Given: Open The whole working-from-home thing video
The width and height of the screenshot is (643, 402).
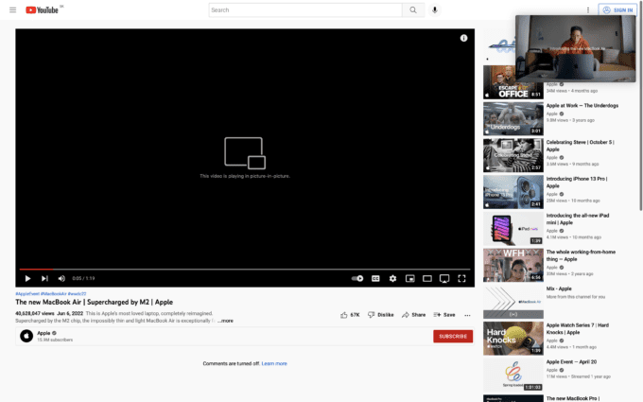Looking at the screenshot, I should click(581, 255).
